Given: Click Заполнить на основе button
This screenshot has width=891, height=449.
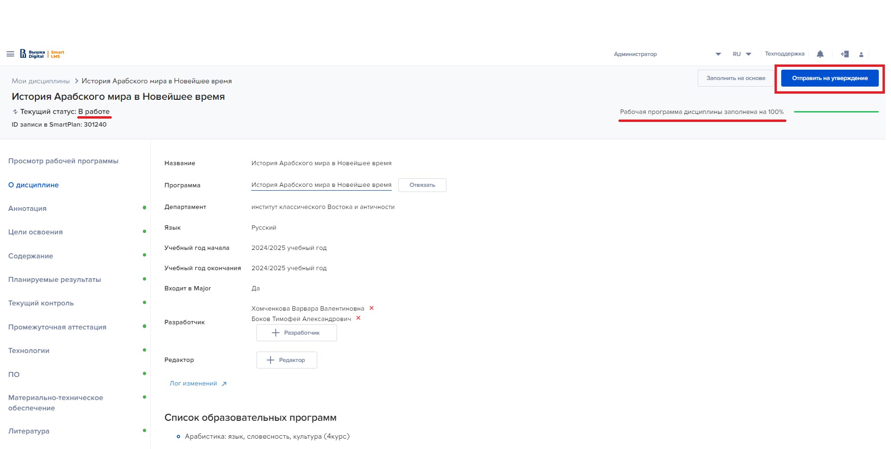Looking at the screenshot, I should click(x=735, y=78).
